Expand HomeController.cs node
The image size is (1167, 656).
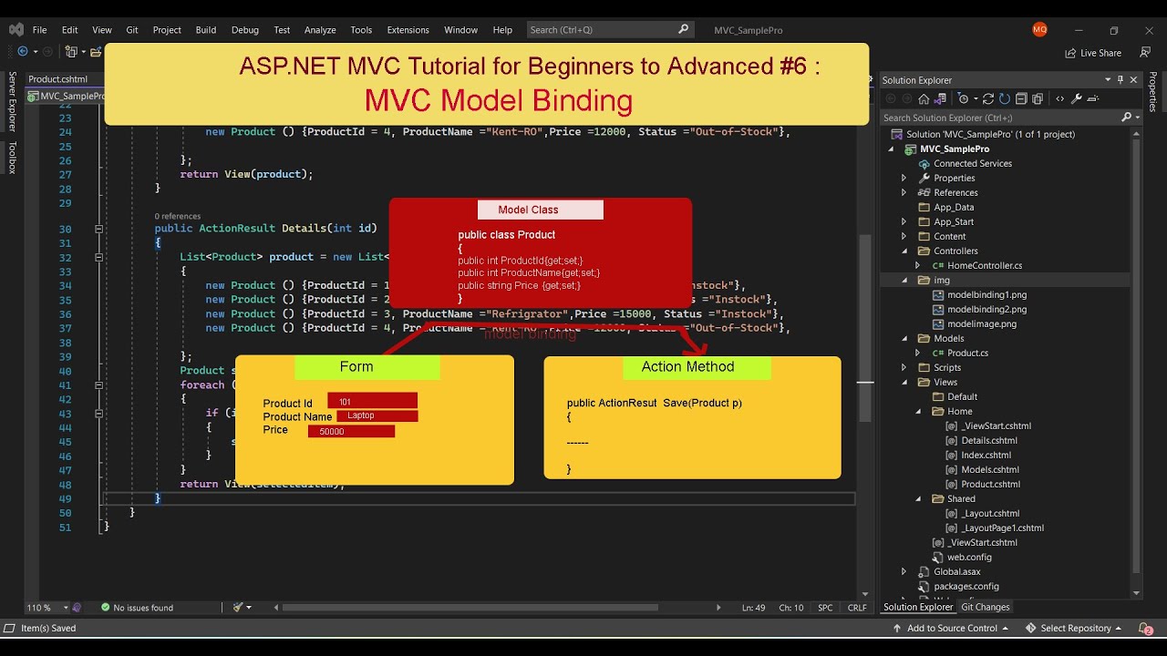tap(917, 265)
